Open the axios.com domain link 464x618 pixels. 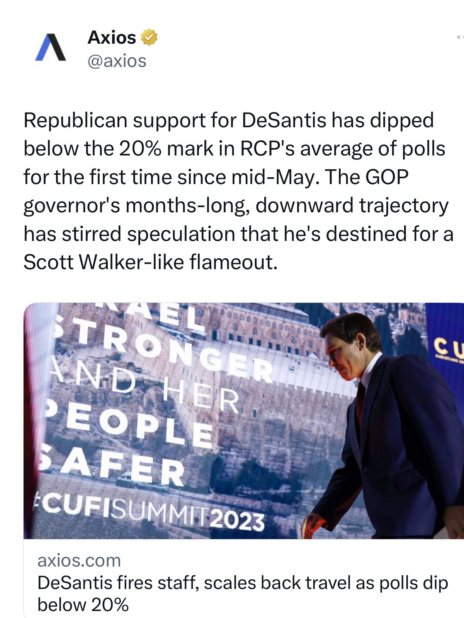coord(79,560)
